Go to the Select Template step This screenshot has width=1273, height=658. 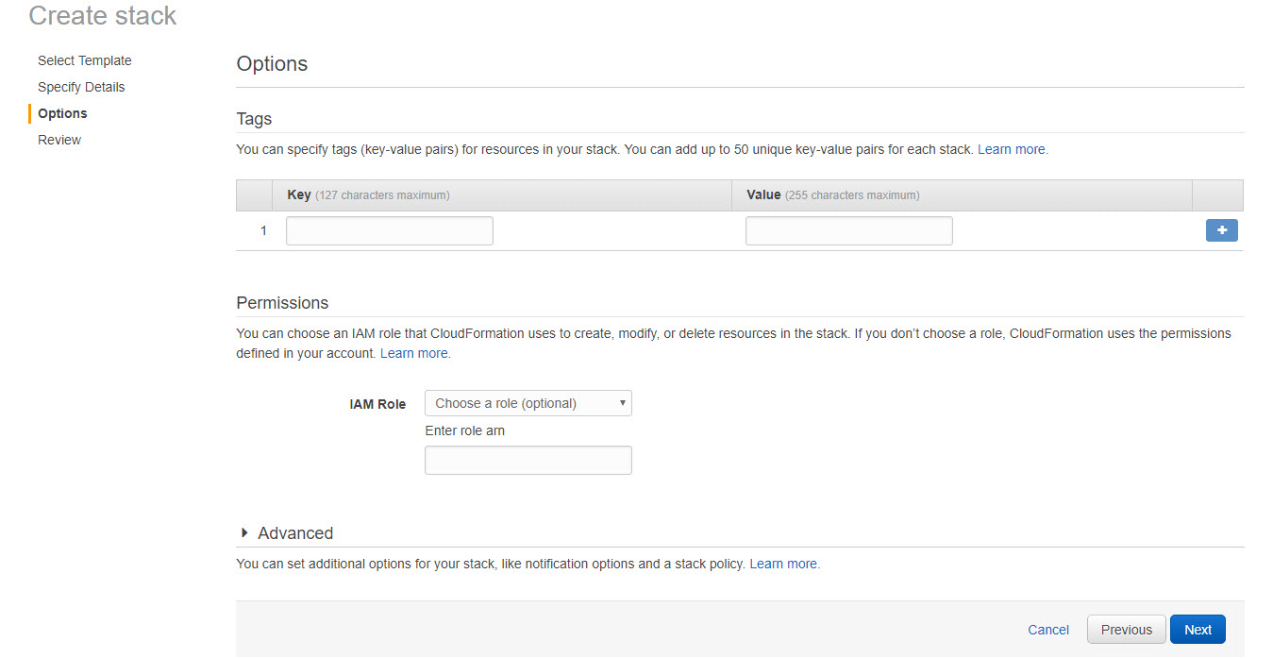(x=85, y=60)
